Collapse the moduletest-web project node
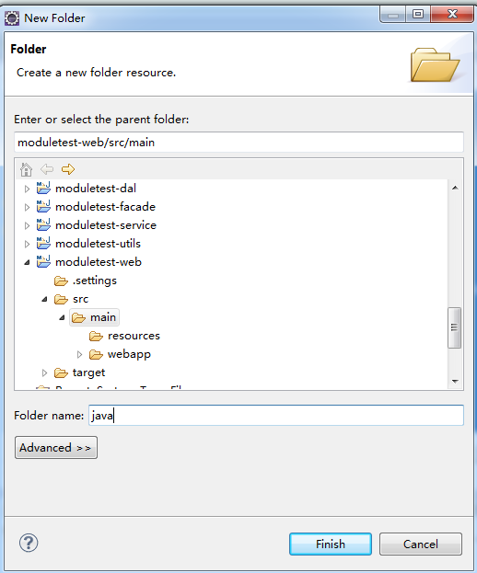Viewport: 477px width, 573px height. click(27, 262)
